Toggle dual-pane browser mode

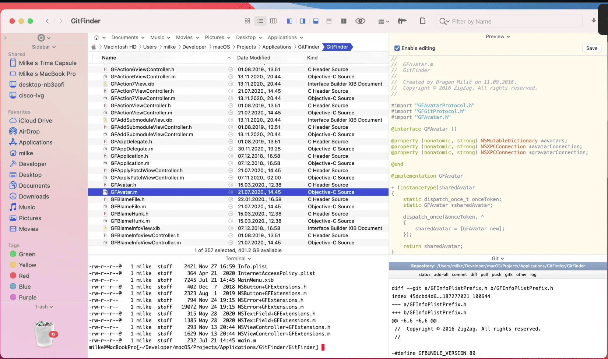point(344,21)
